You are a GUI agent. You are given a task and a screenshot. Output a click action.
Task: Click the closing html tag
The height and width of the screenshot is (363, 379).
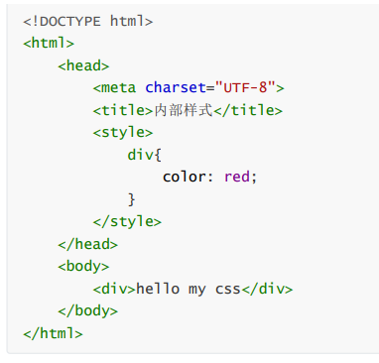coord(53,333)
